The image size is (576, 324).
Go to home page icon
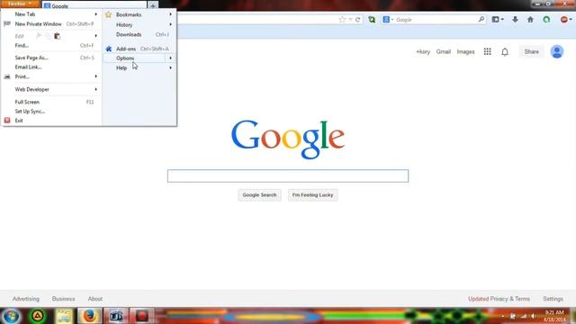pyautogui.click(x=530, y=20)
